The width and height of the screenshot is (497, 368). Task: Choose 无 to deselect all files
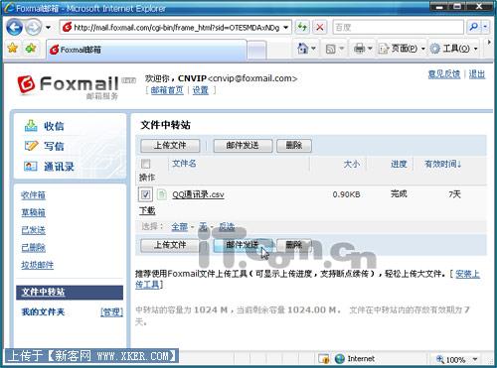tap(203, 227)
